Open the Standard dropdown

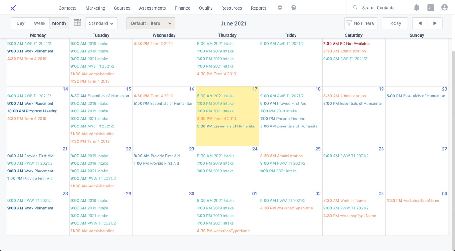point(101,23)
